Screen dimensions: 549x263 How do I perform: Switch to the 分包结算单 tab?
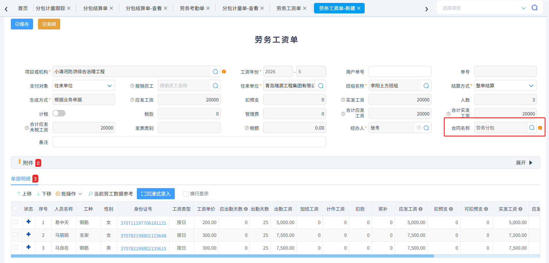(x=95, y=8)
